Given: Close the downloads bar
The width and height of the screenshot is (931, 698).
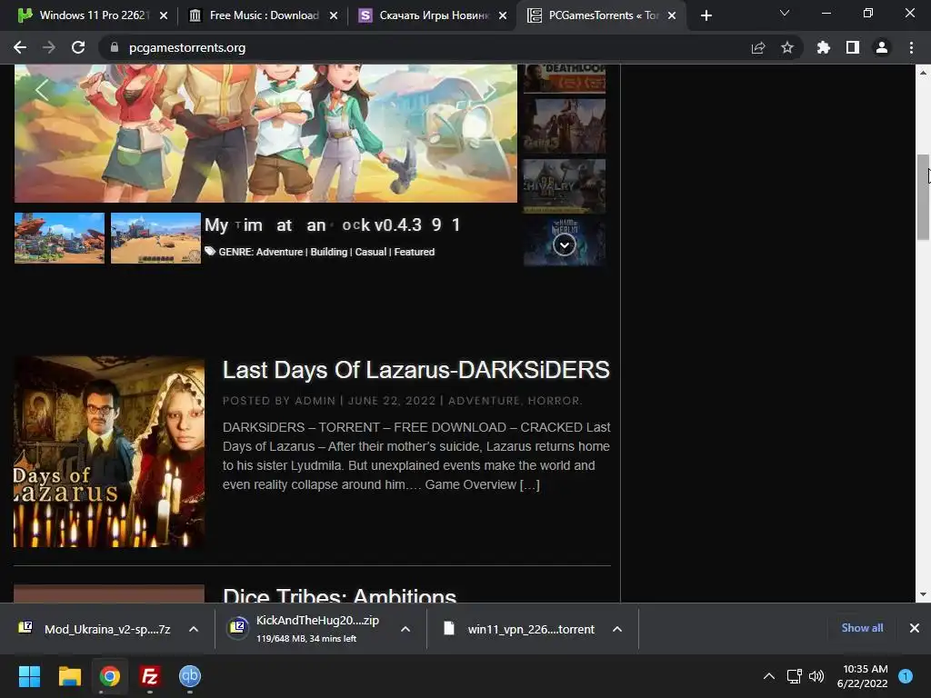Looking at the screenshot, I should [915, 628].
